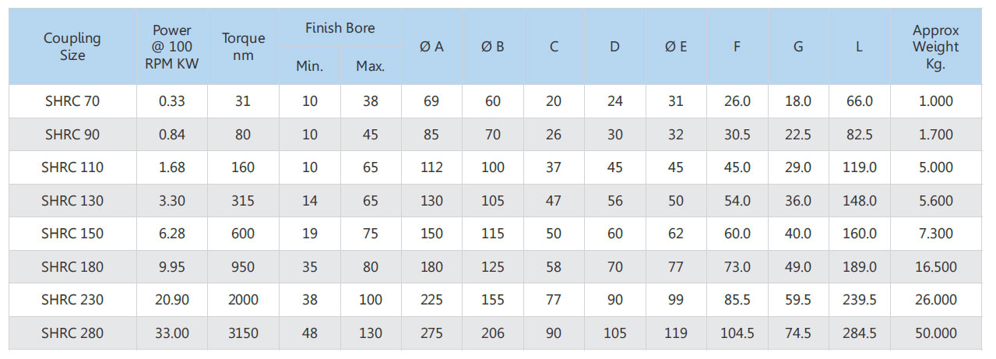Select the Ø A column header
The height and width of the screenshot is (359, 996).
tap(431, 47)
